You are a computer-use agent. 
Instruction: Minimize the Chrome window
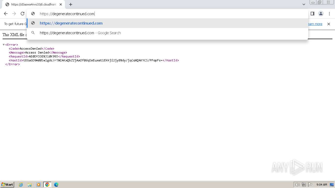click(313, 2)
